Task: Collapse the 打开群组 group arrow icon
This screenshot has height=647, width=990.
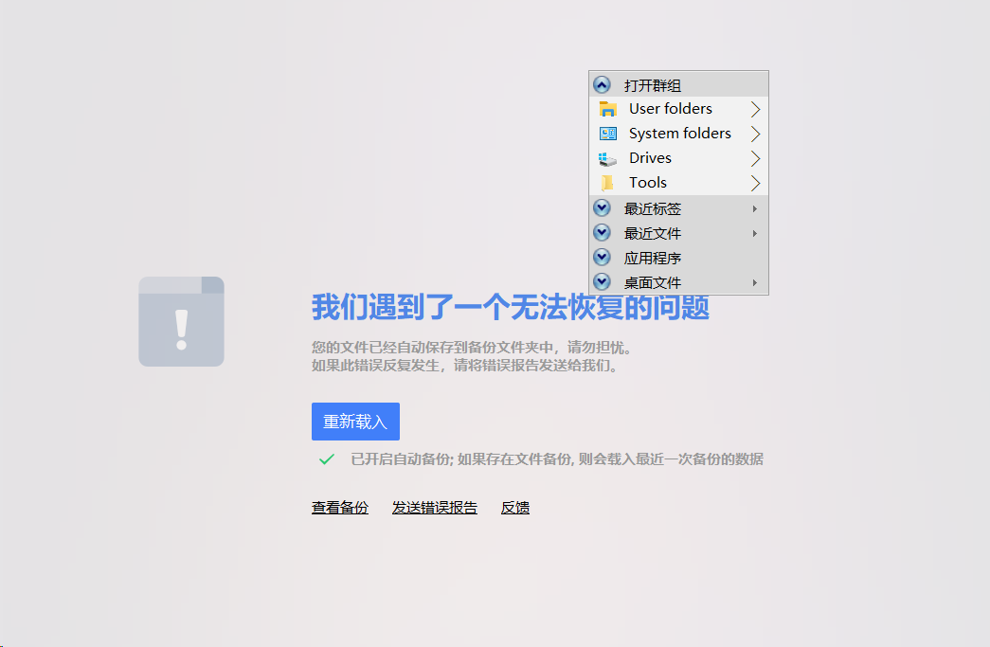Action: click(x=602, y=85)
